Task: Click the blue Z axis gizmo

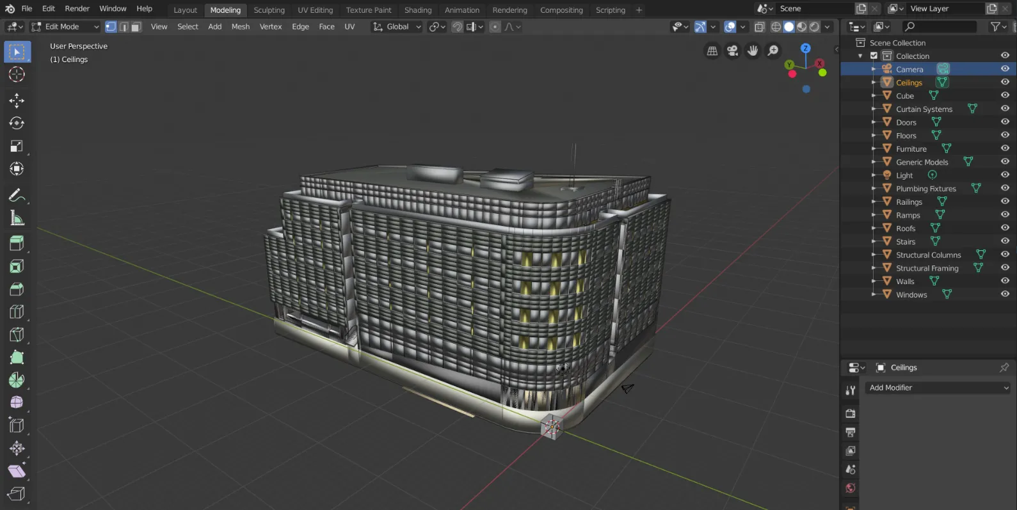Action: pos(806,49)
